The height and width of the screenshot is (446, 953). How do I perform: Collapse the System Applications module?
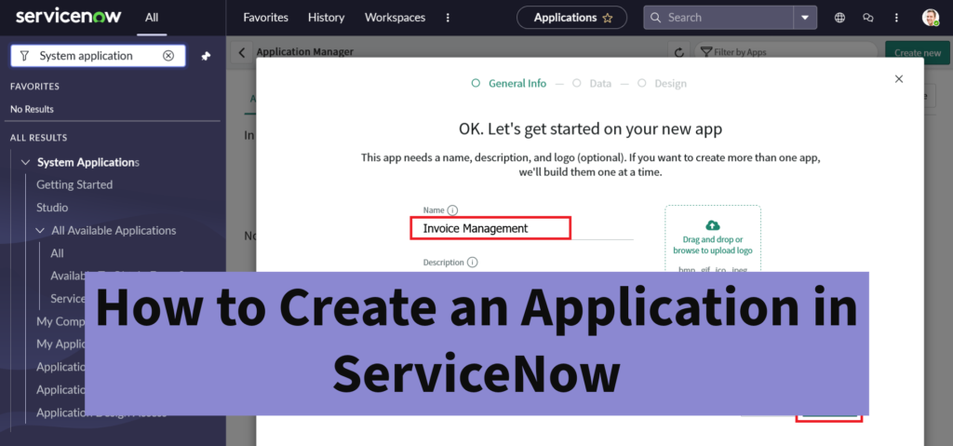(x=25, y=162)
